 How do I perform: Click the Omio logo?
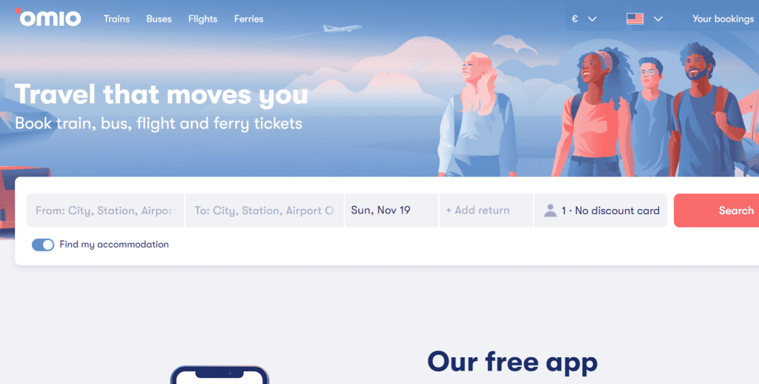pos(48,18)
